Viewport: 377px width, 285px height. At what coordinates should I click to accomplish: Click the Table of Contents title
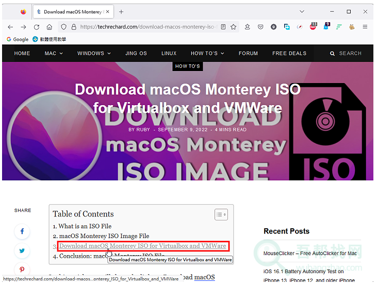click(83, 214)
